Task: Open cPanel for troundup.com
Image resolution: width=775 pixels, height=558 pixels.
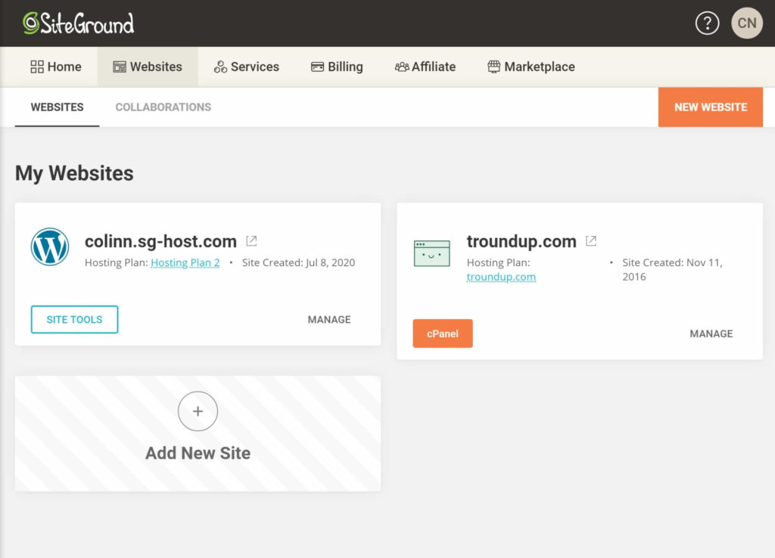Action: pos(442,333)
